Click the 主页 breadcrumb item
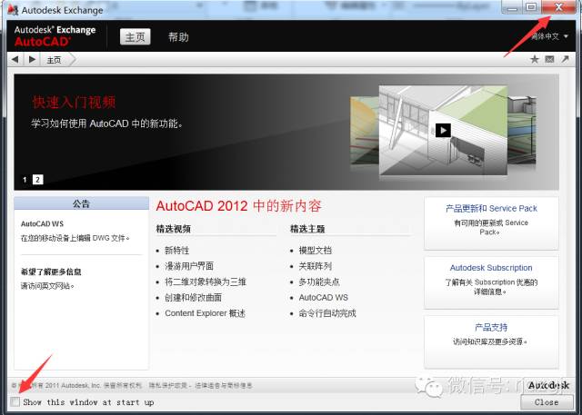Viewport: 582px width, 415px height. coord(54,59)
